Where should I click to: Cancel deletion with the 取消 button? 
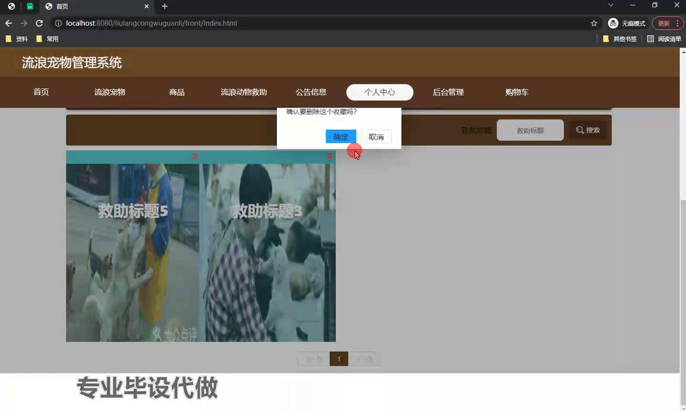(376, 137)
